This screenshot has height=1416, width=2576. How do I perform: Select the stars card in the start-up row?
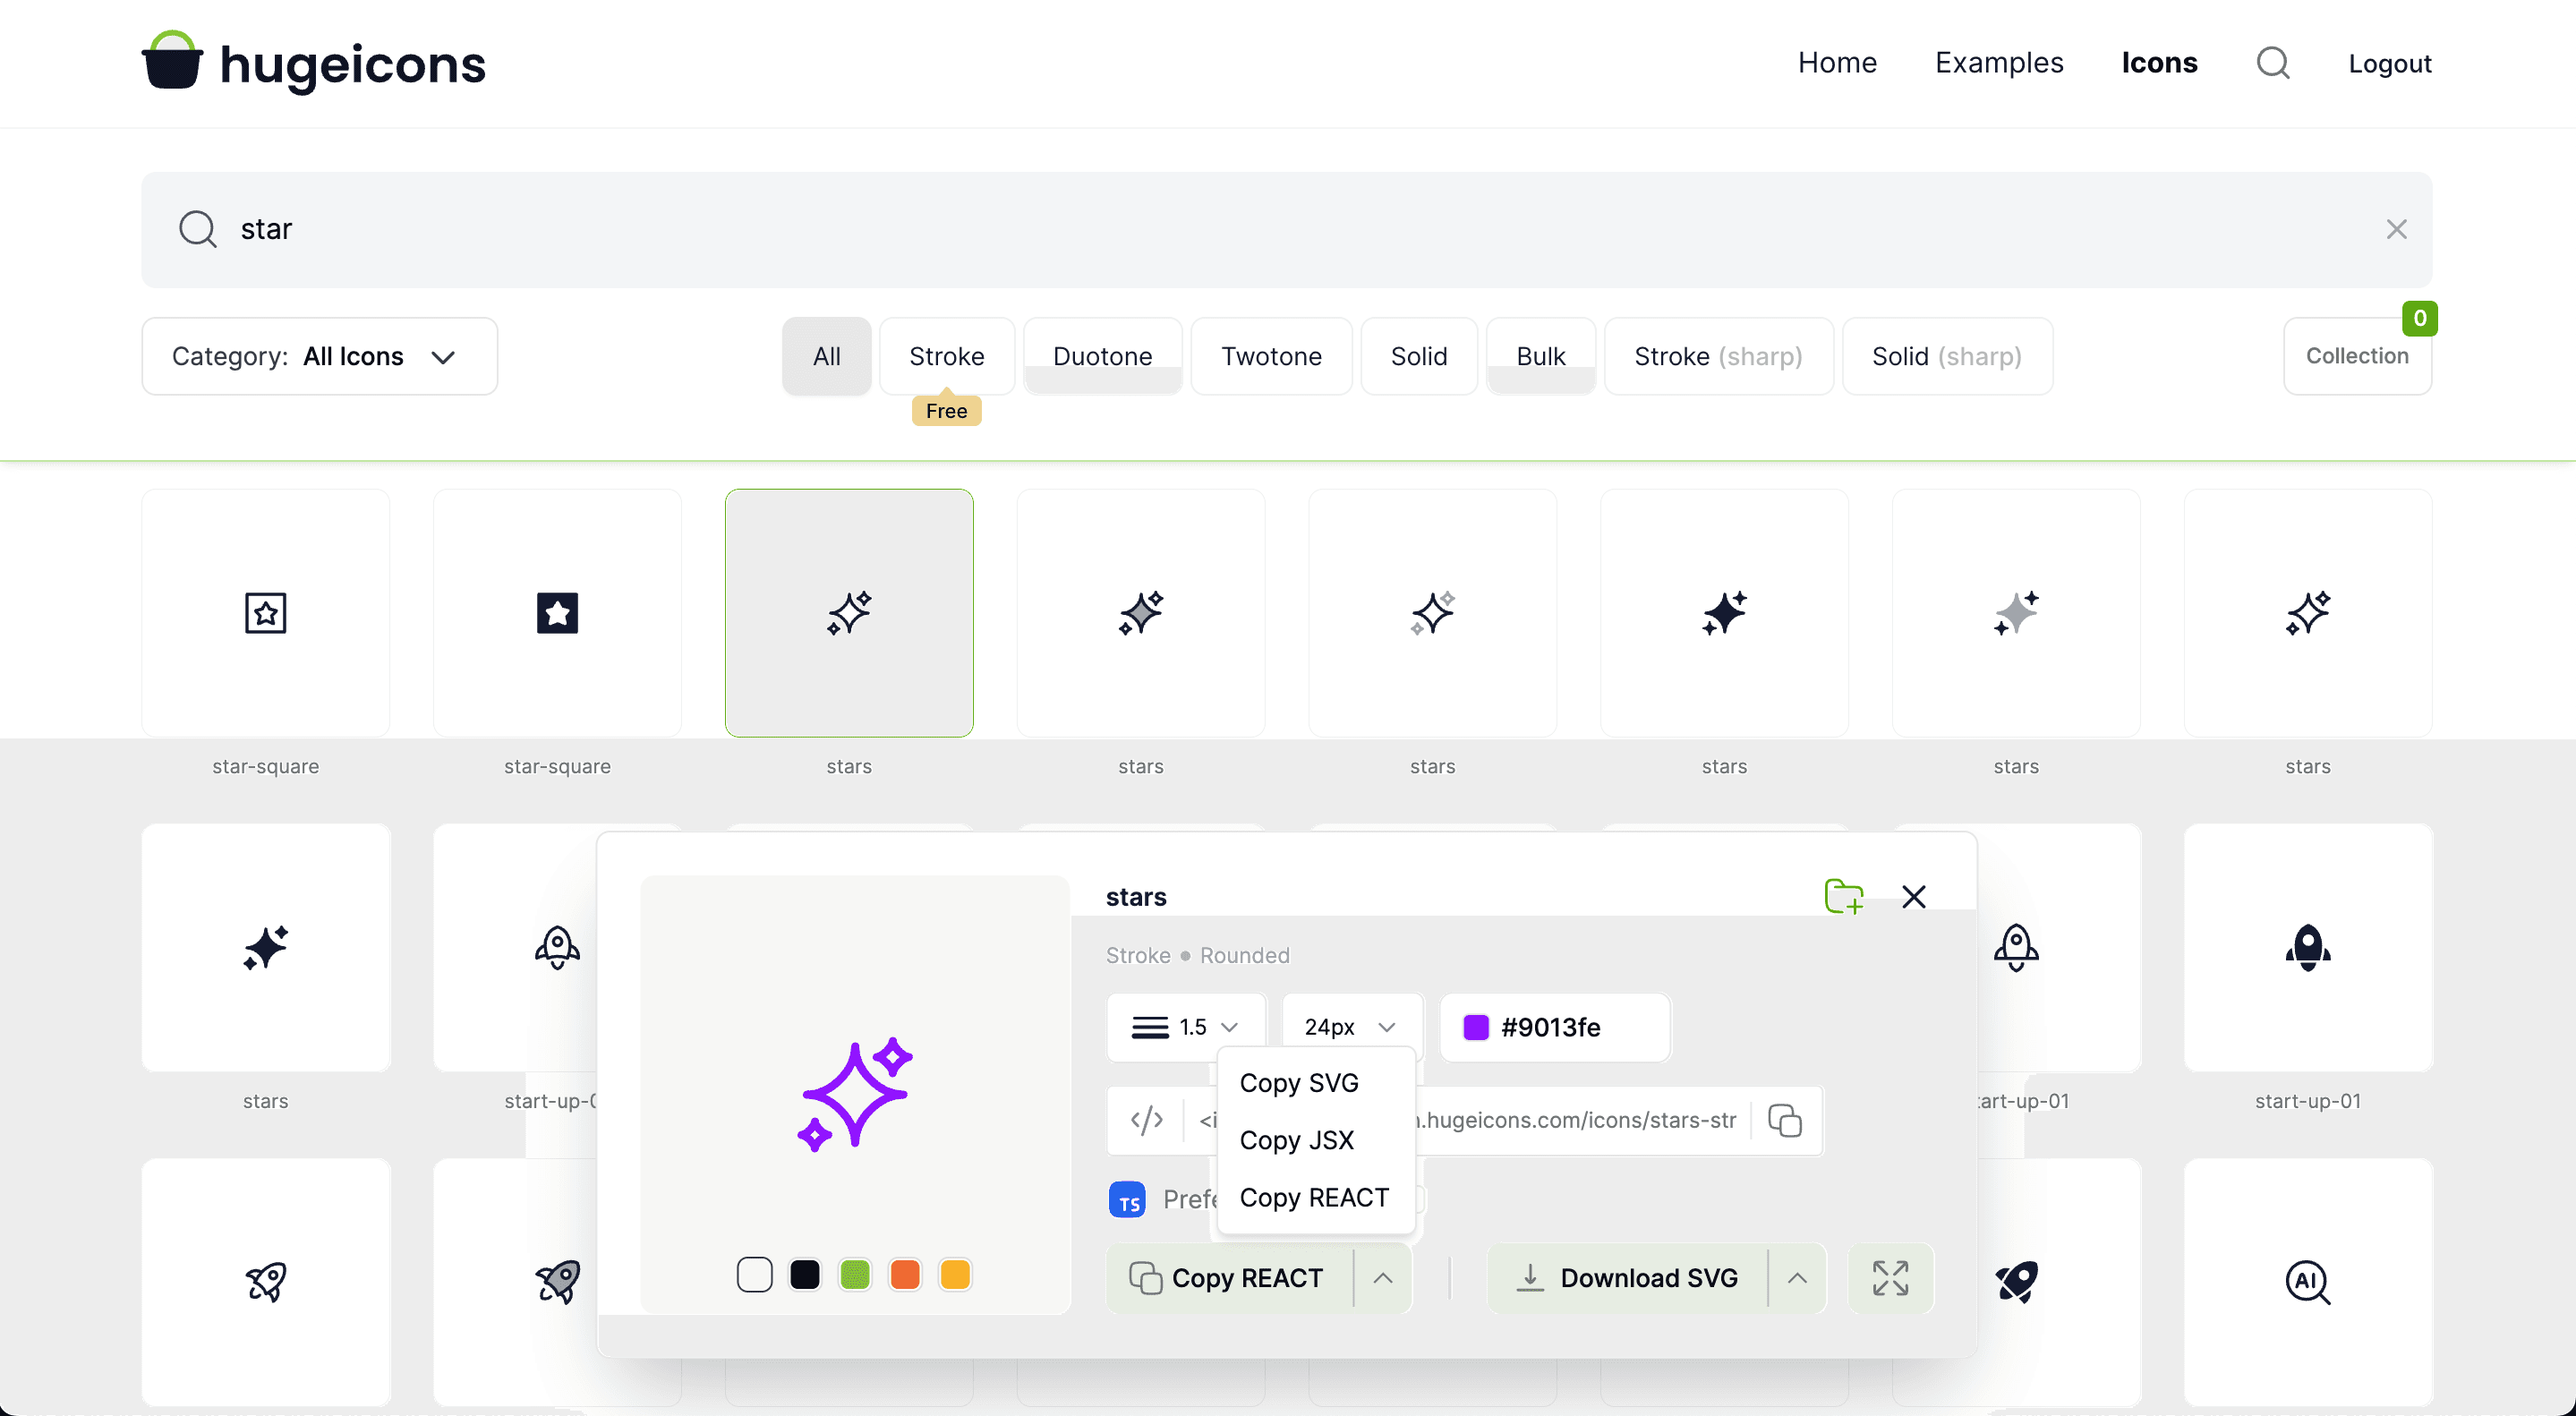(265, 947)
